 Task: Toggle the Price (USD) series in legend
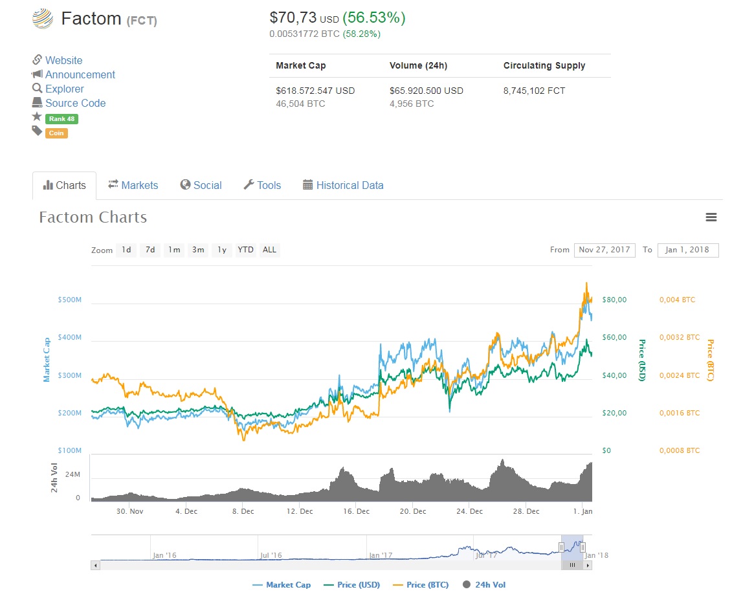(x=352, y=585)
